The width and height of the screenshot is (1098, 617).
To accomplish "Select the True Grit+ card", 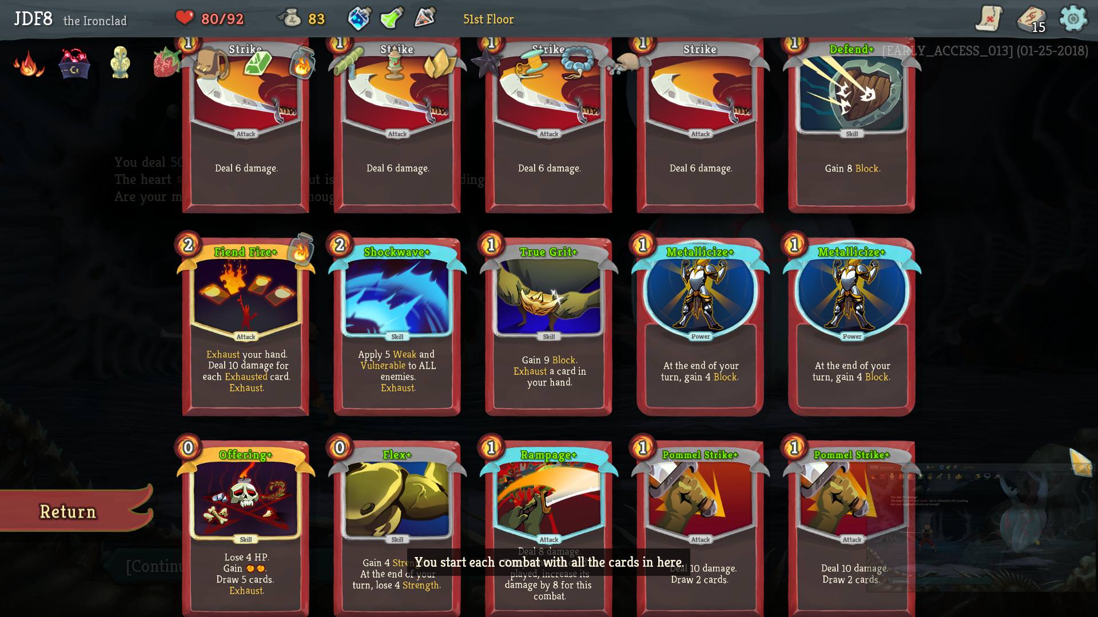I will [549, 326].
